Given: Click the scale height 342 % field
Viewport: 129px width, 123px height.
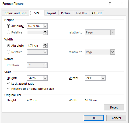Looking at the screenshot, I should pyautogui.click(x=35, y=78).
